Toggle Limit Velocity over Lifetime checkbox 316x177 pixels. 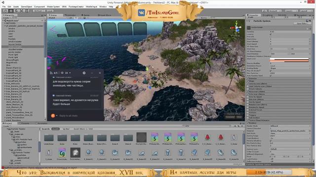248,86
